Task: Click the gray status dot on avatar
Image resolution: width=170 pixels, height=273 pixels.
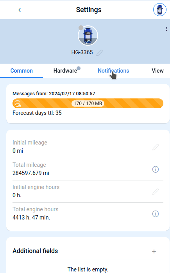Action: [x=81, y=28]
